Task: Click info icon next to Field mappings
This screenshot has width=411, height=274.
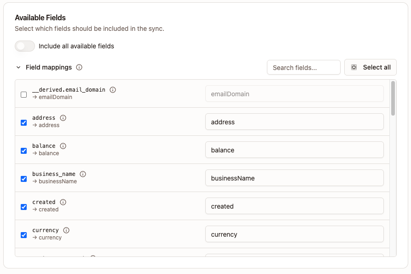Action: coord(79,67)
